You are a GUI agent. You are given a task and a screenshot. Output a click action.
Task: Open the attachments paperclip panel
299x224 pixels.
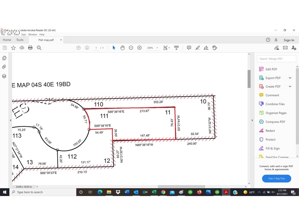point(4,67)
